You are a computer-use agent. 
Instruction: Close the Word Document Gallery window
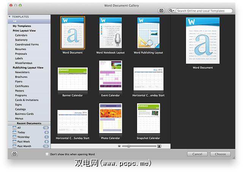11,5
